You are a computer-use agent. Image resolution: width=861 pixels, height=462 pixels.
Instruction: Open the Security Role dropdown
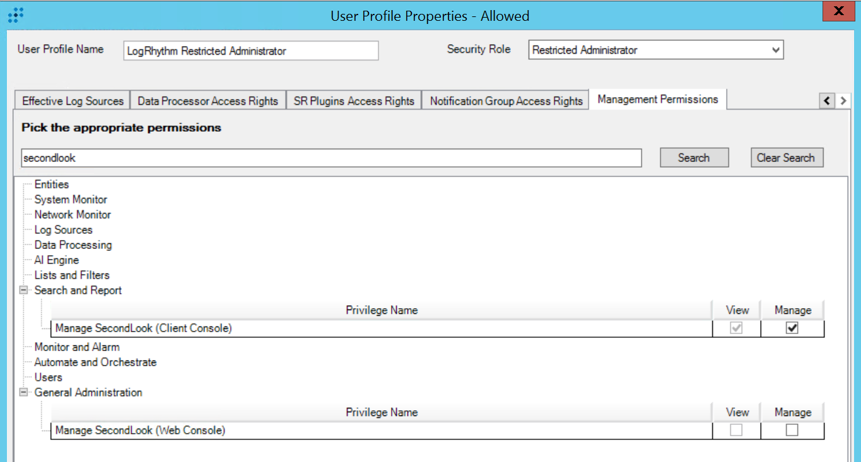point(776,50)
